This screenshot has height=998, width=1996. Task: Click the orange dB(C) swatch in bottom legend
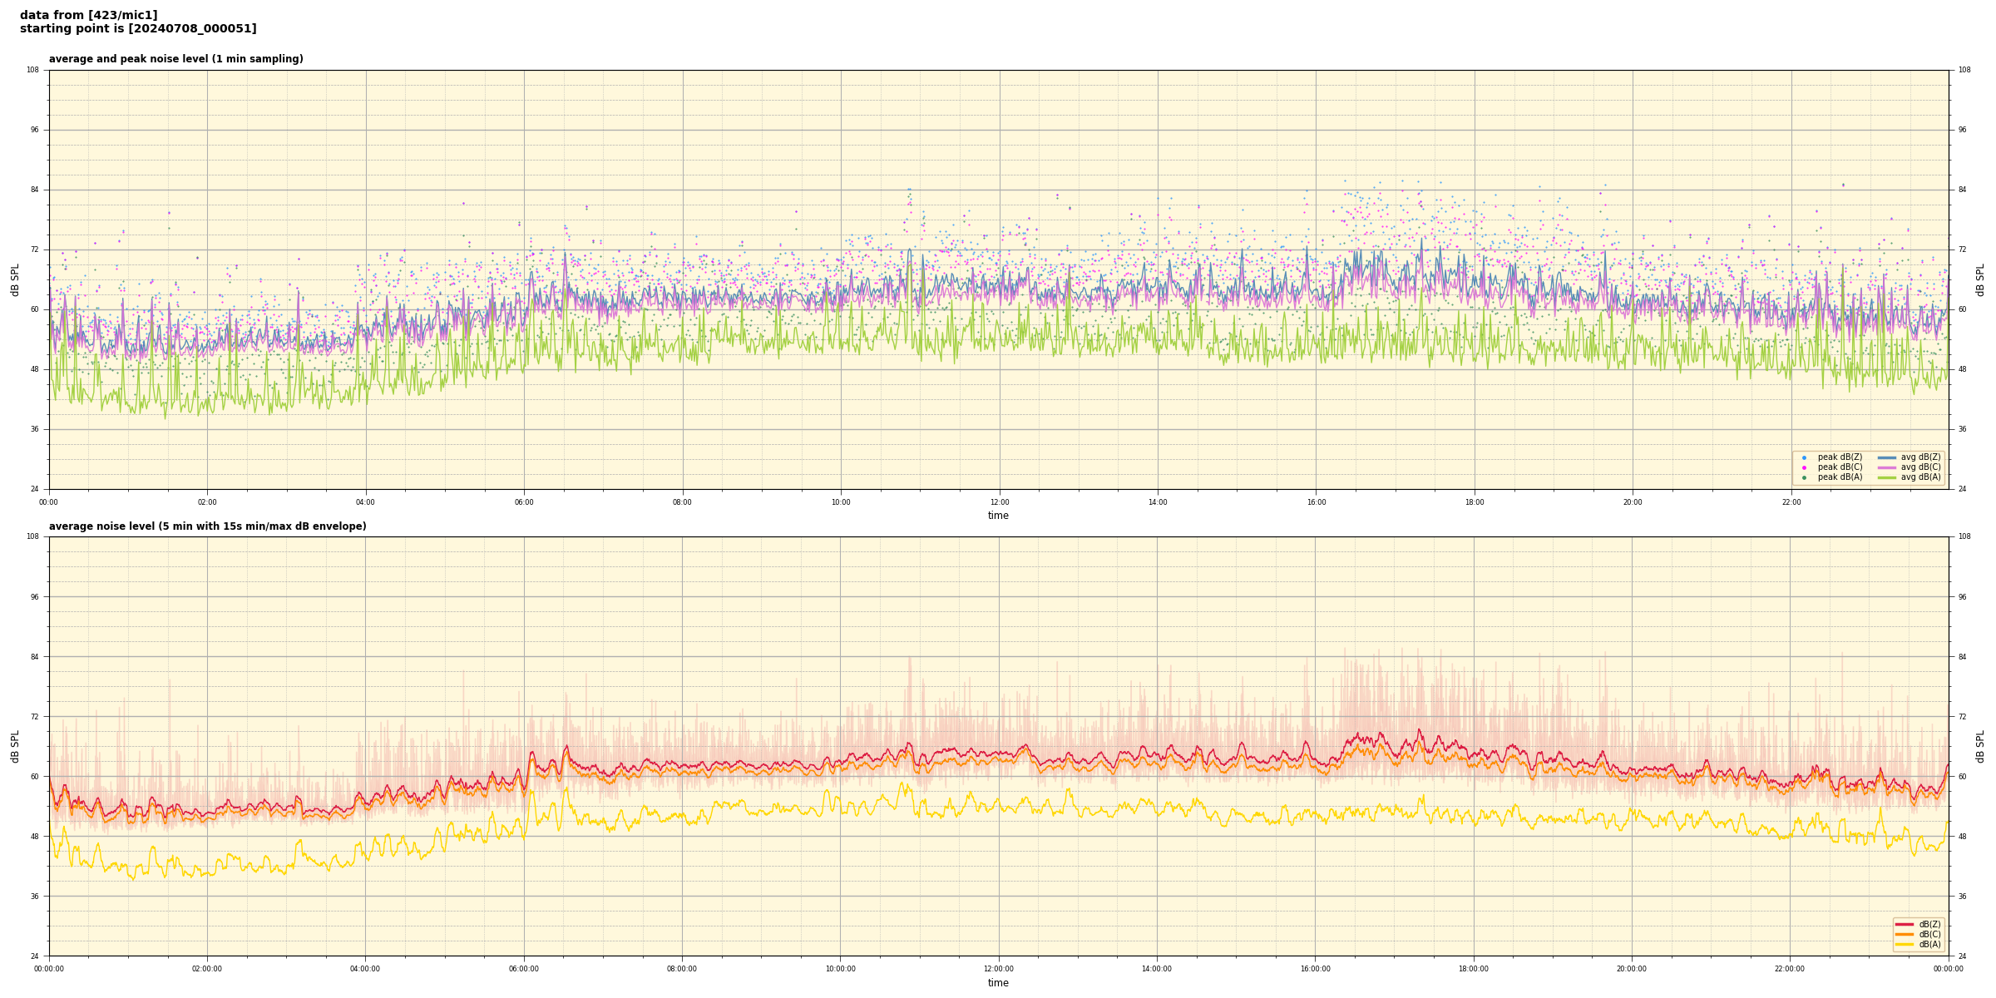(1904, 934)
